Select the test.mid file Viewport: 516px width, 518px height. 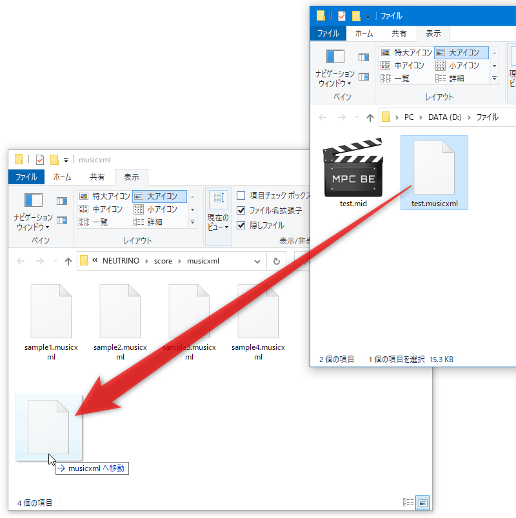353,173
